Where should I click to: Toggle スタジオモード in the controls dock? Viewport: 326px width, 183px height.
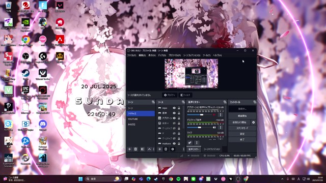click(242, 128)
